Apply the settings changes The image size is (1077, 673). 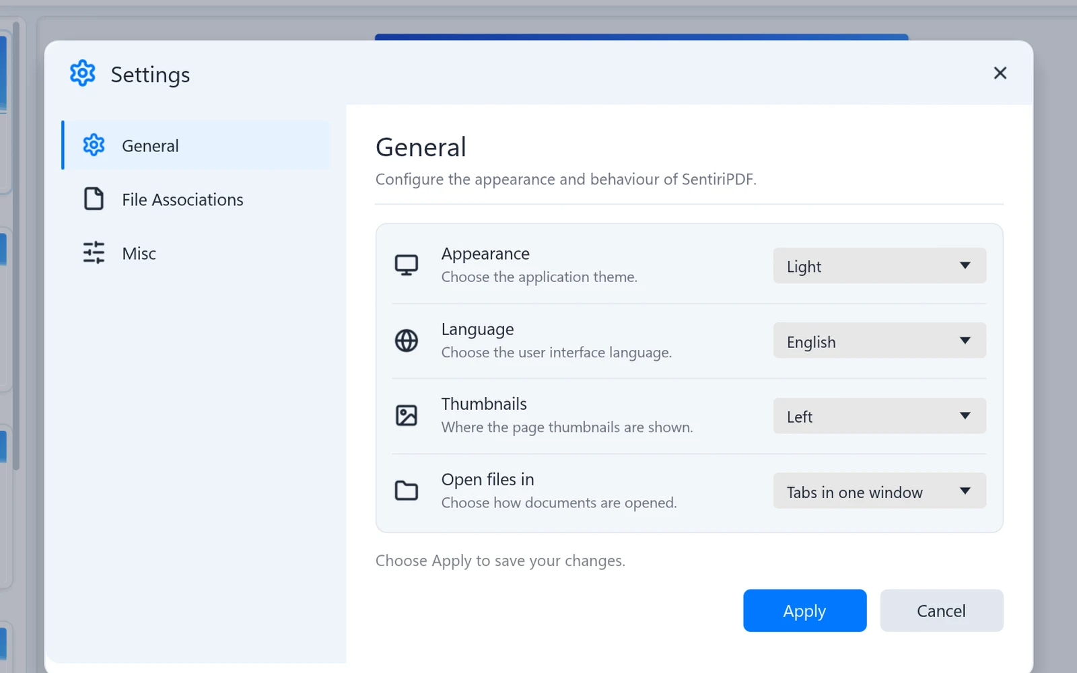tap(804, 610)
